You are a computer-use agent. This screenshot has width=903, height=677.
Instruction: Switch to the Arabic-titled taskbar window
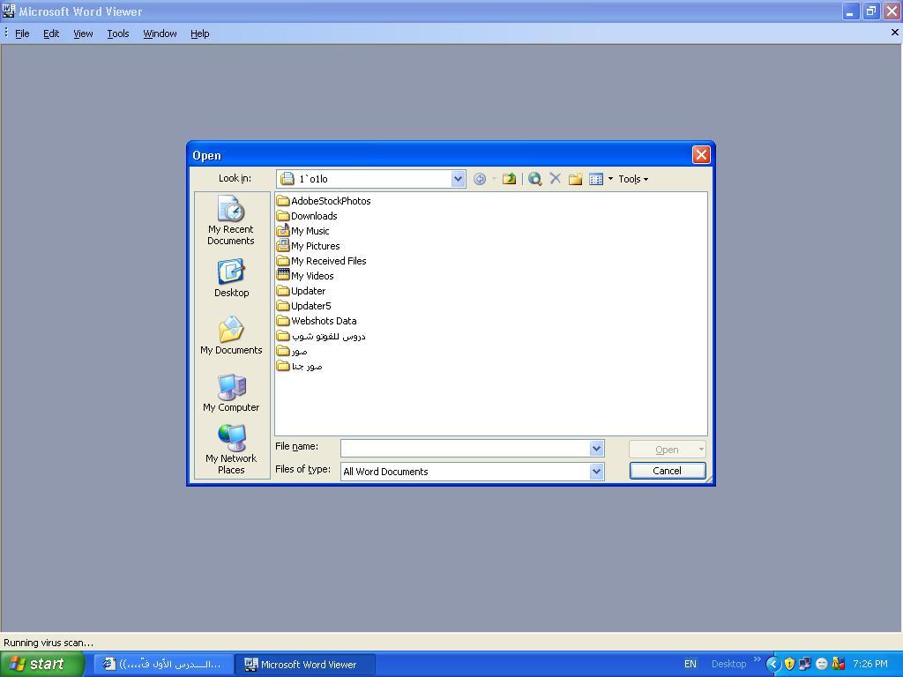(163, 665)
